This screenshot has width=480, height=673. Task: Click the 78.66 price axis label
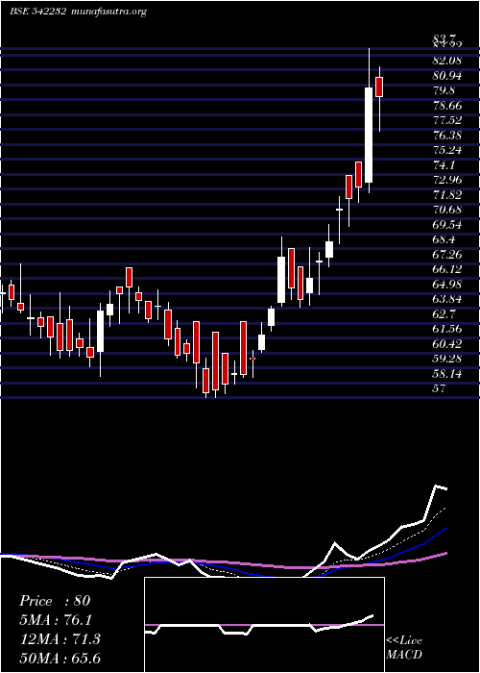447,106
